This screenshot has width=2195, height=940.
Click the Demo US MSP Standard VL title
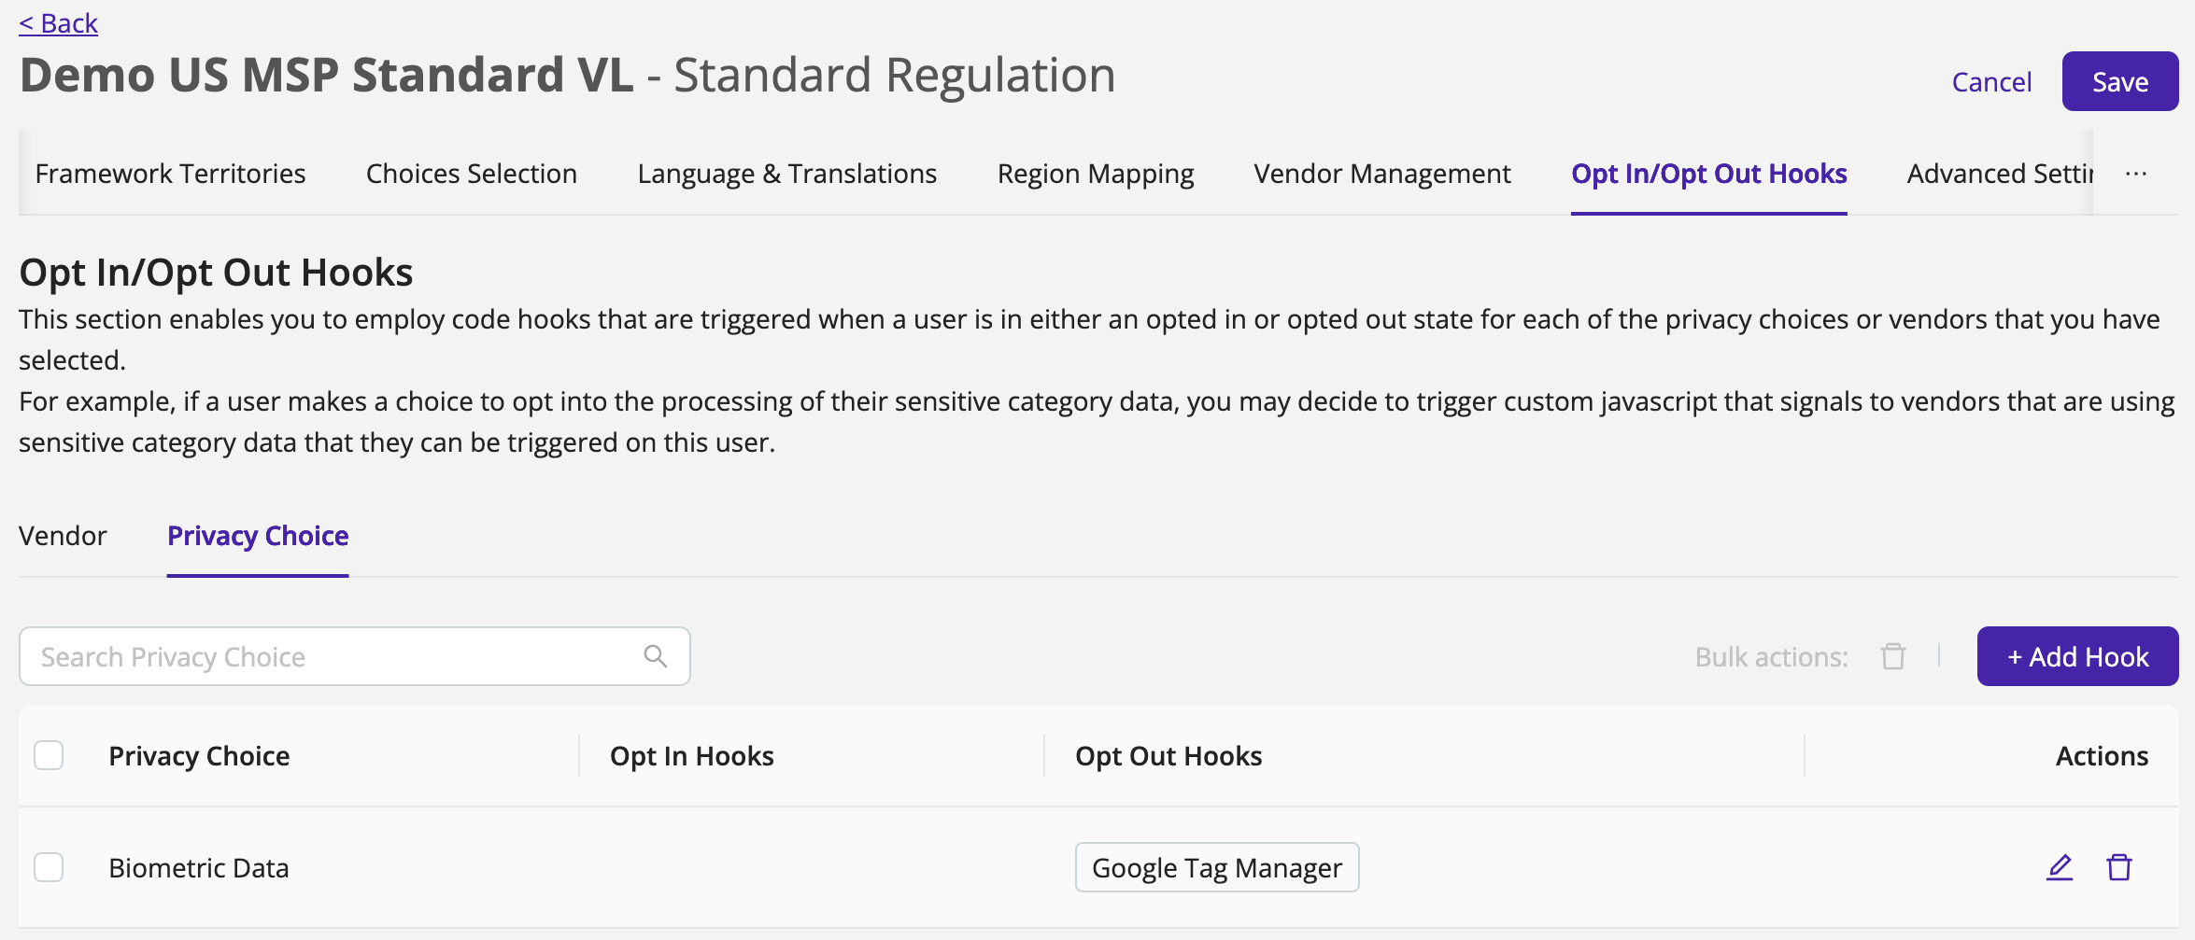pyautogui.click(x=326, y=75)
